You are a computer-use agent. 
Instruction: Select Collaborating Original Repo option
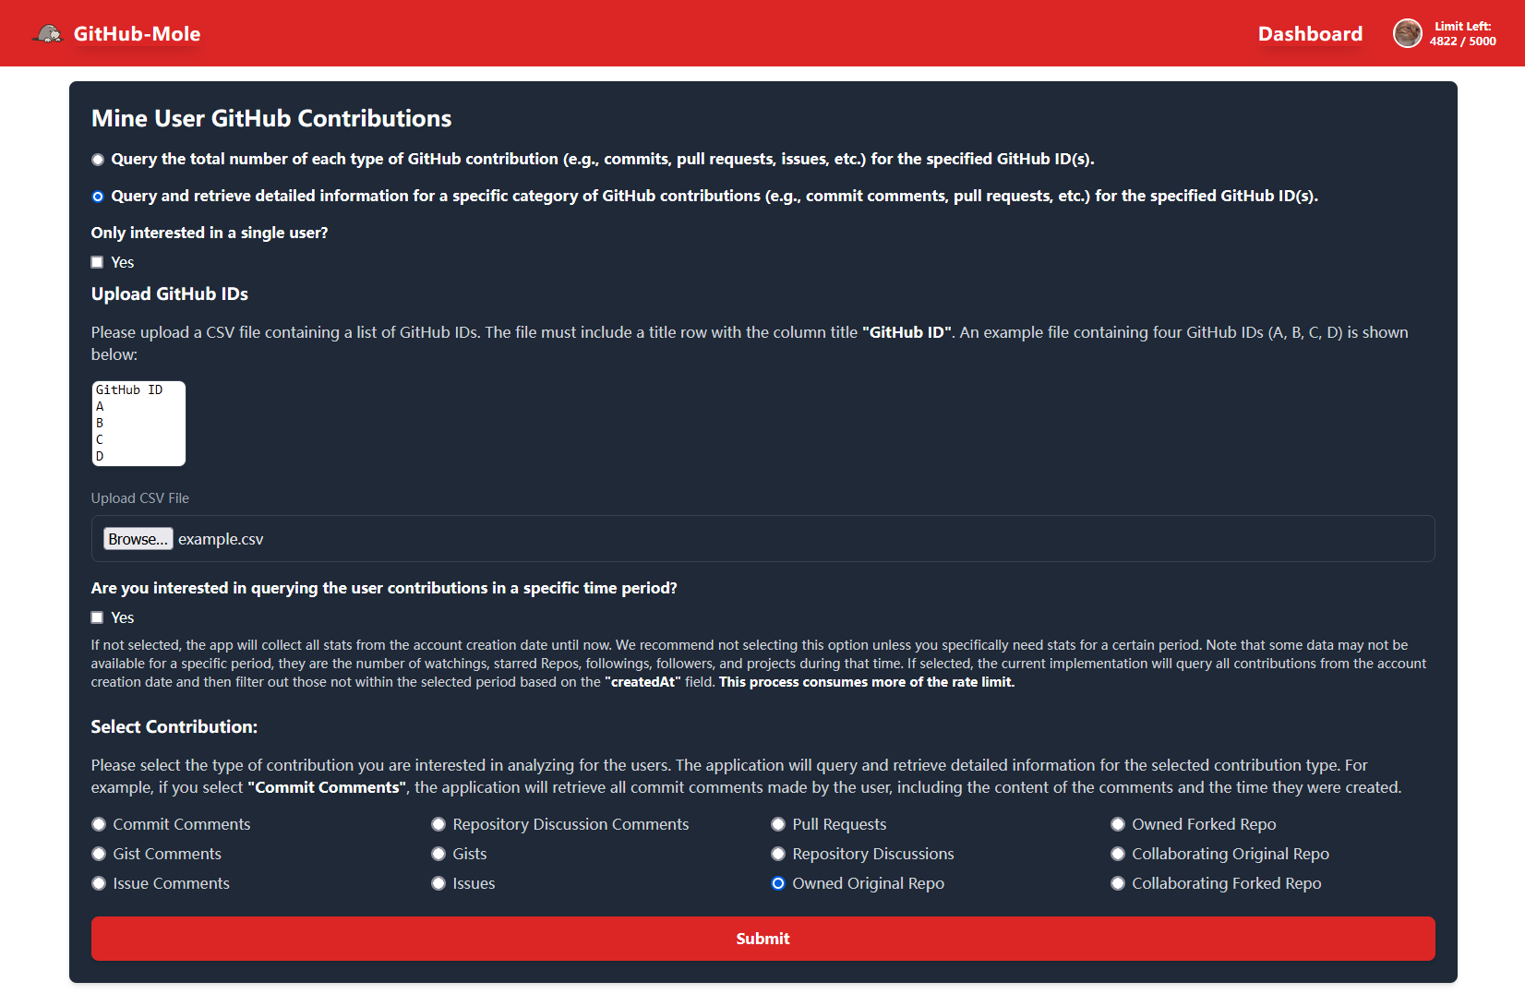(x=1118, y=854)
